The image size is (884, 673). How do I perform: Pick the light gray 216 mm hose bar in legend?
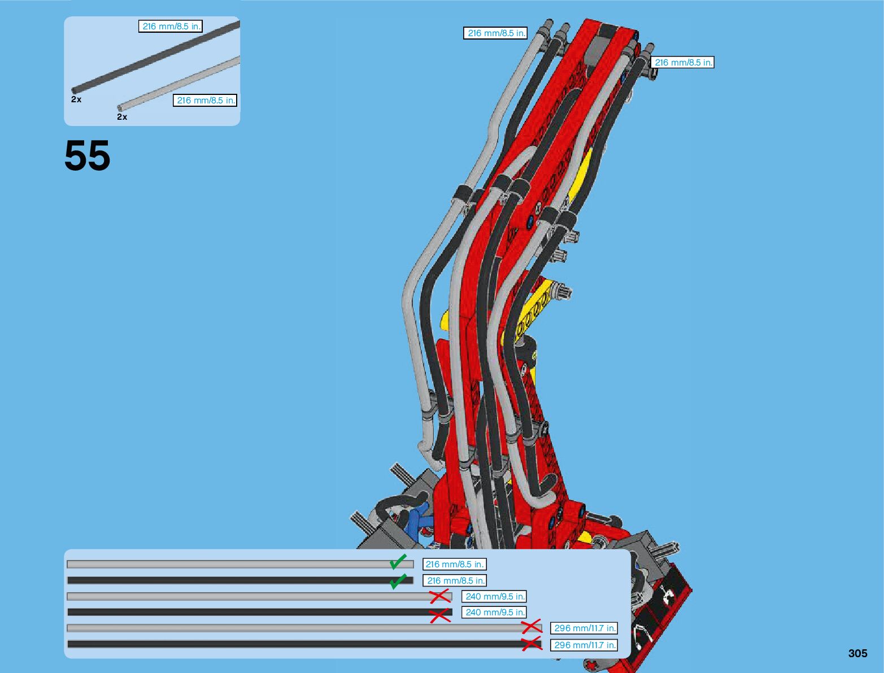(226, 565)
